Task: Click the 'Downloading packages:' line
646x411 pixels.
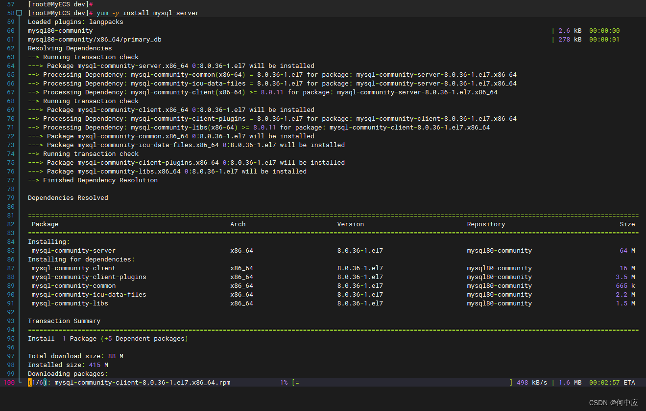Action: 68,374
